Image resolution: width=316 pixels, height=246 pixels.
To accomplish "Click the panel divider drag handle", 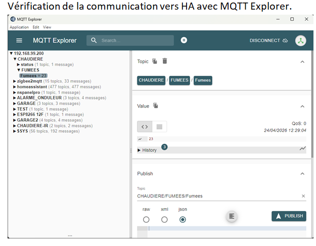I will point(131,150).
